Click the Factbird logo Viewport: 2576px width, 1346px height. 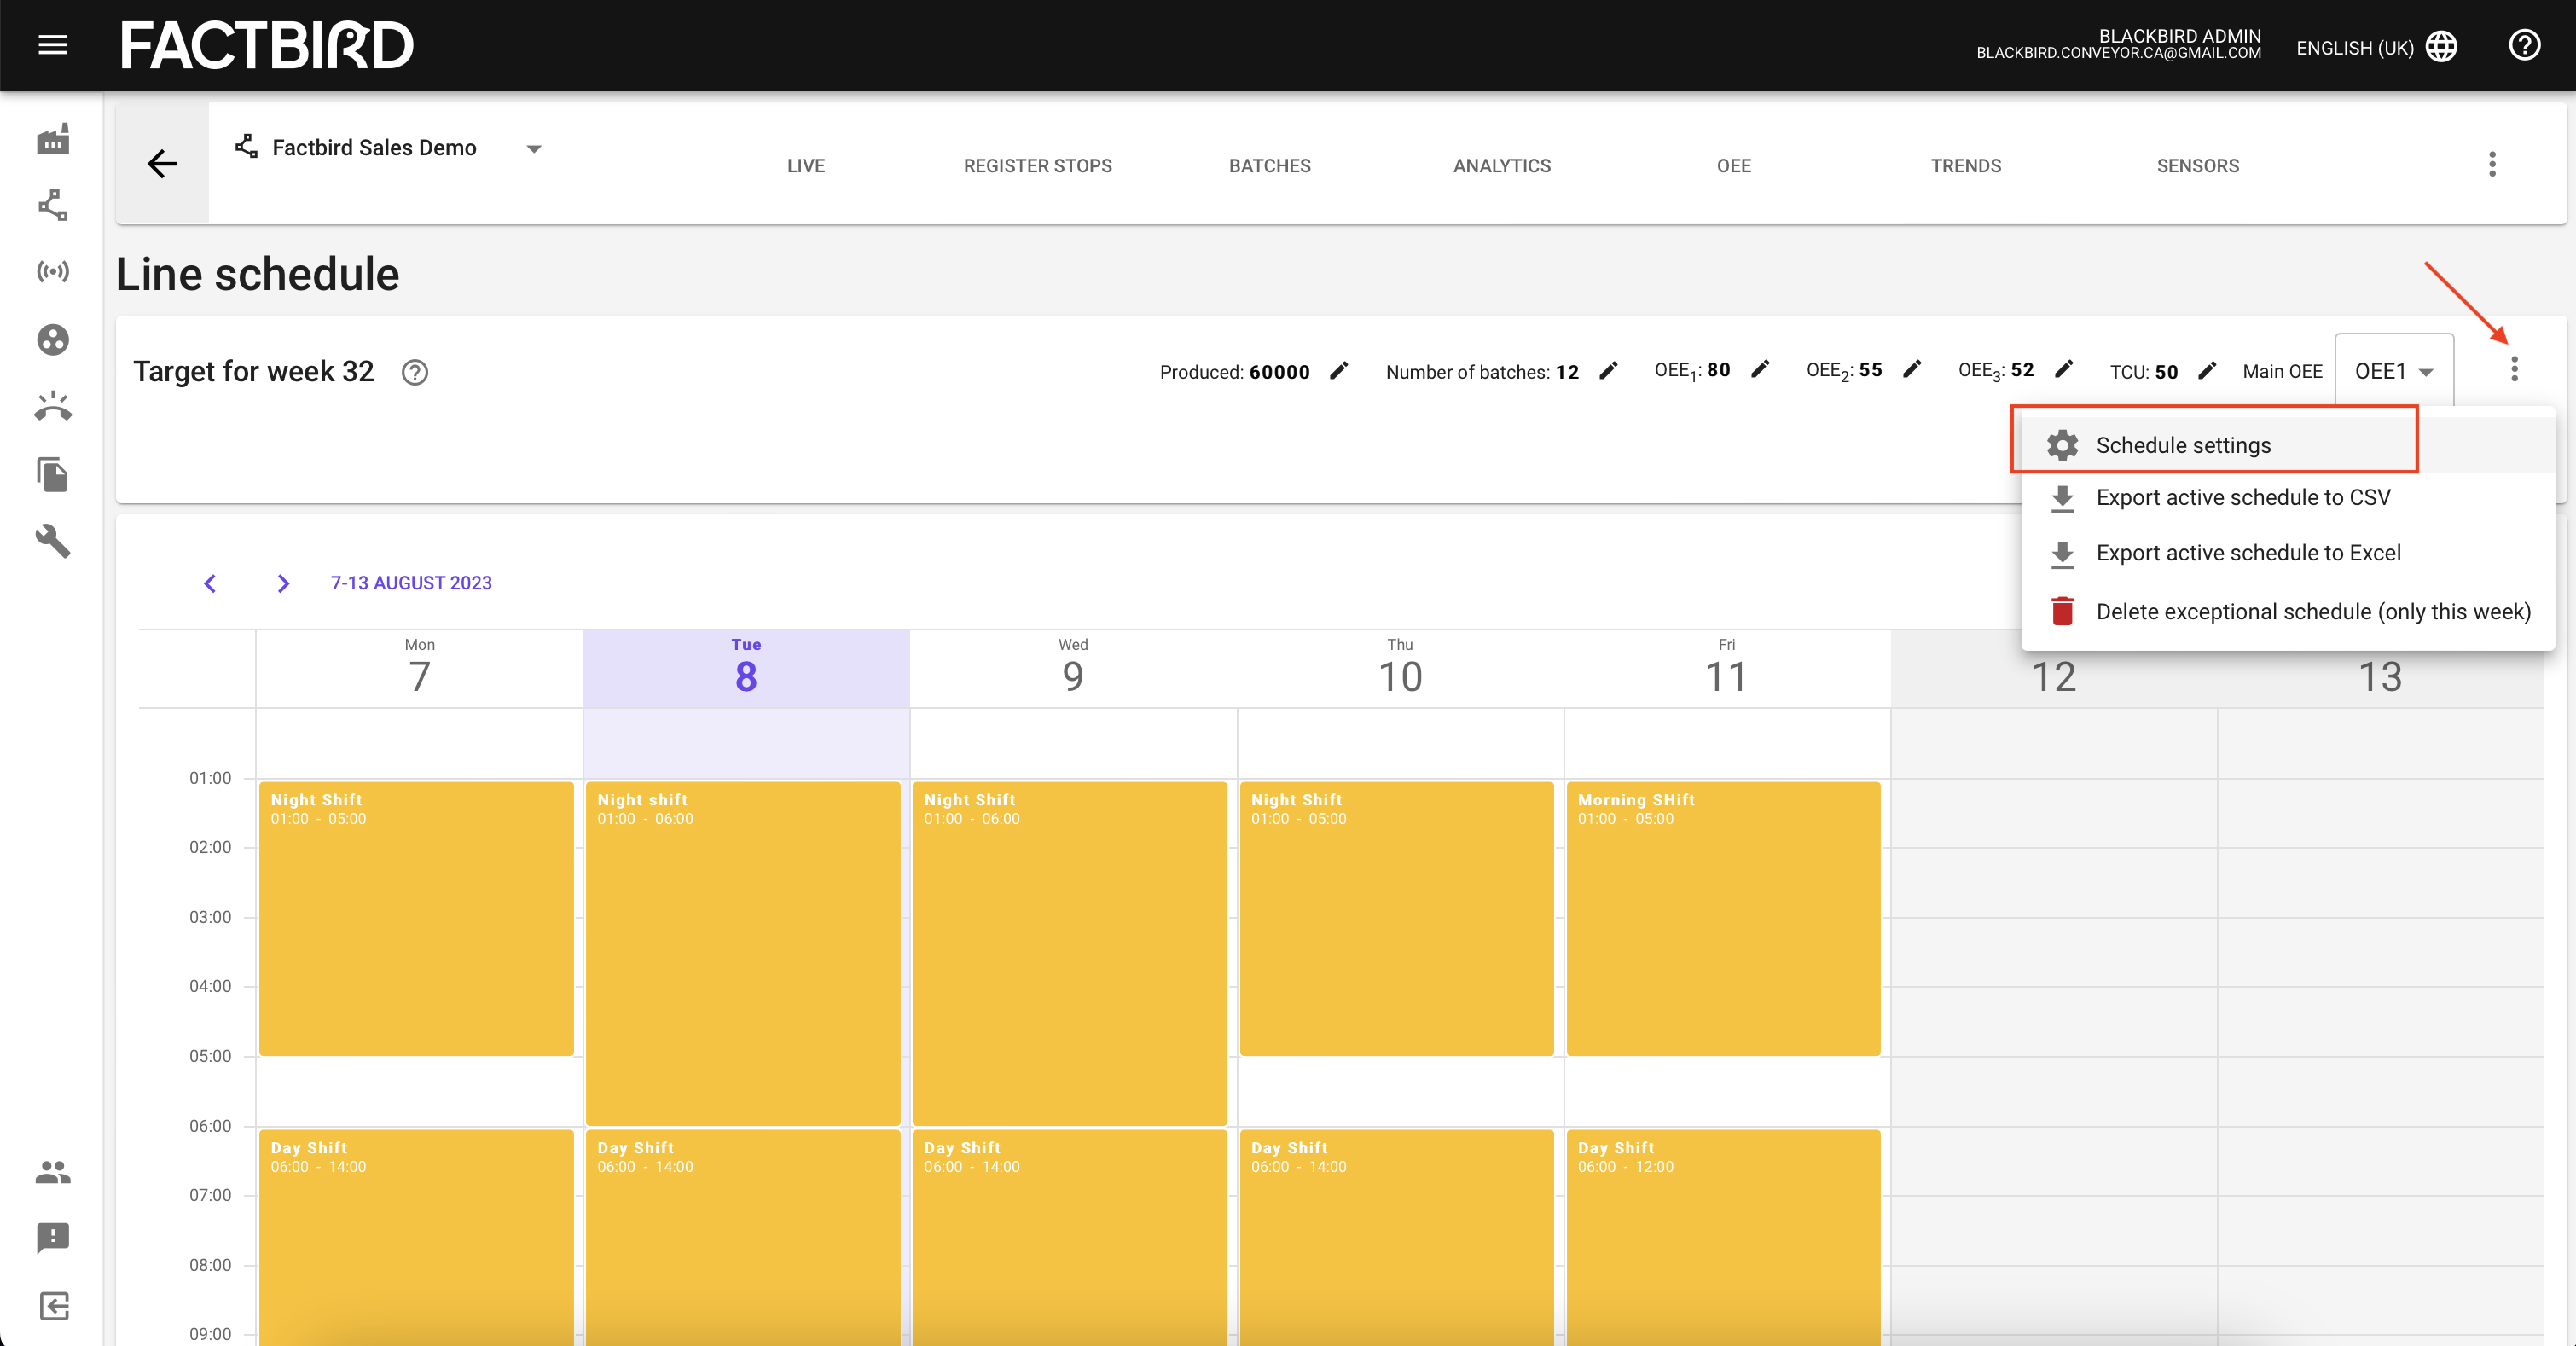267,45
